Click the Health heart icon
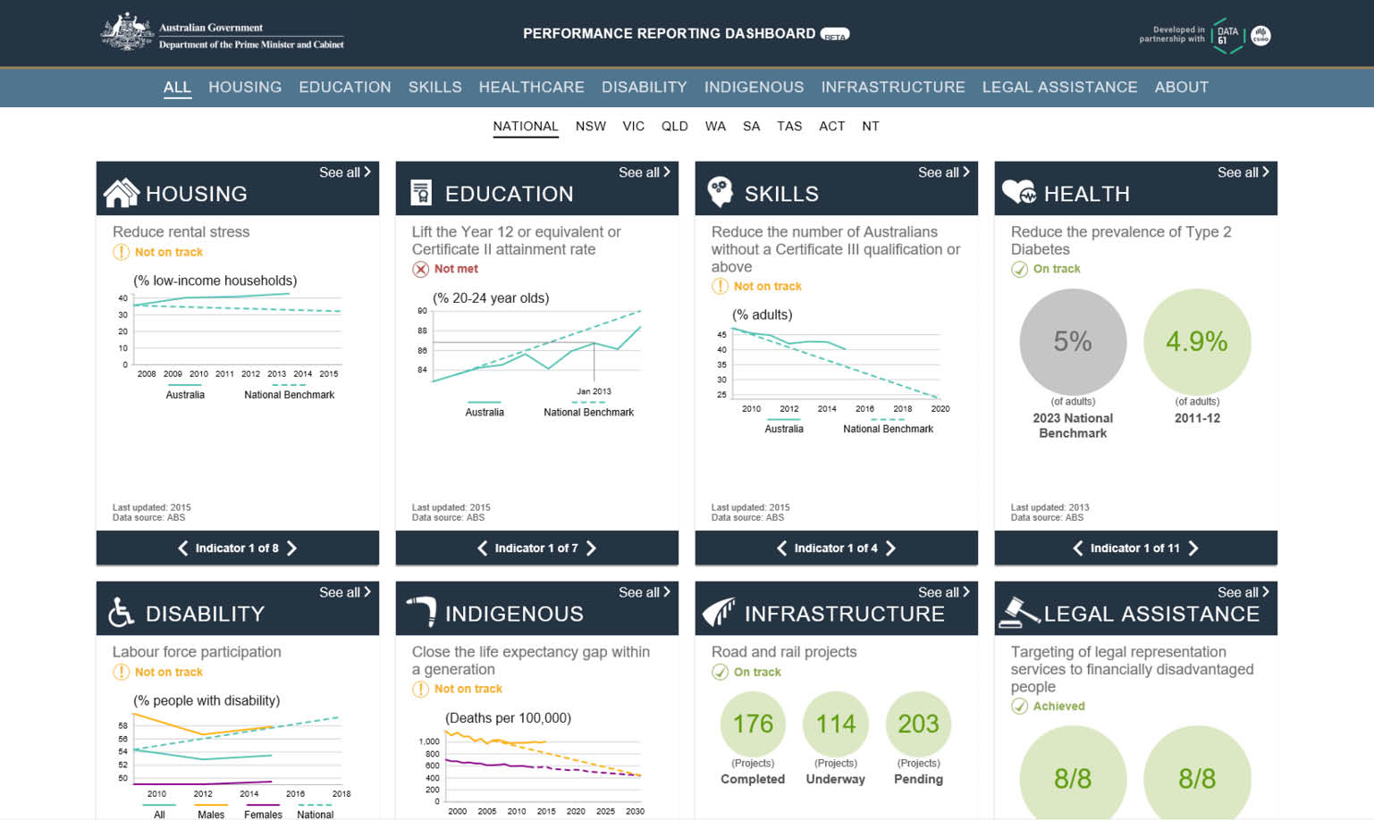 click(1018, 192)
